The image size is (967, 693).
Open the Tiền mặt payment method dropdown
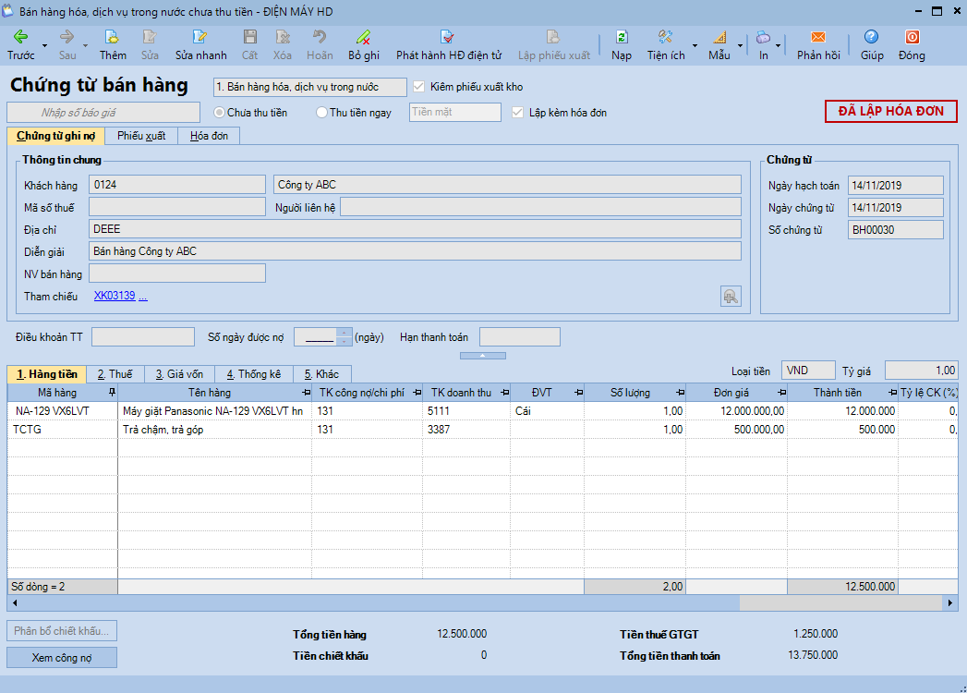pyautogui.click(x=455, y=113)
